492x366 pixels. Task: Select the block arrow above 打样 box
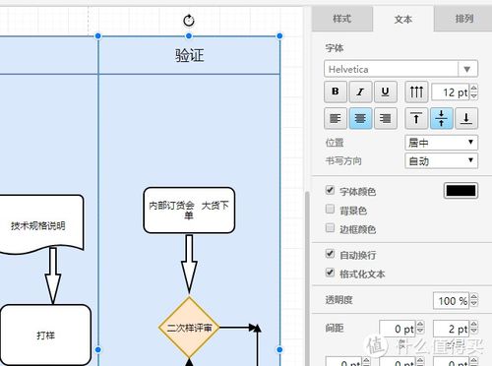(53, 276)
